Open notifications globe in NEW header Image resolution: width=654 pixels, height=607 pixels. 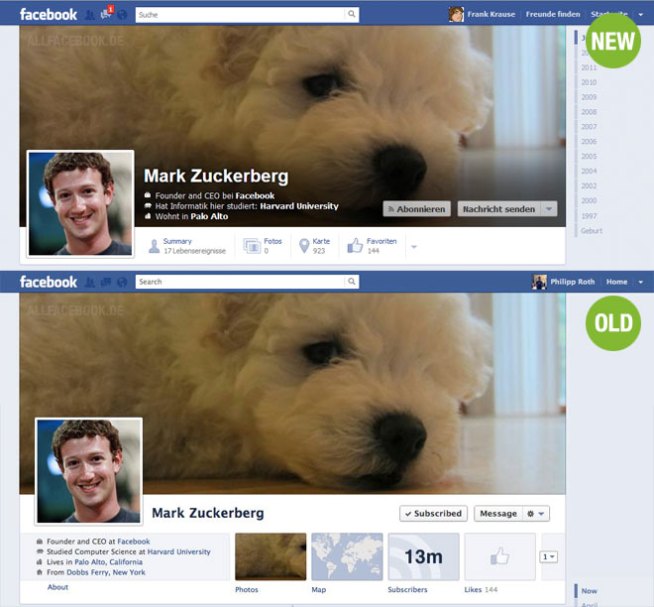click(x=122, y=15)
